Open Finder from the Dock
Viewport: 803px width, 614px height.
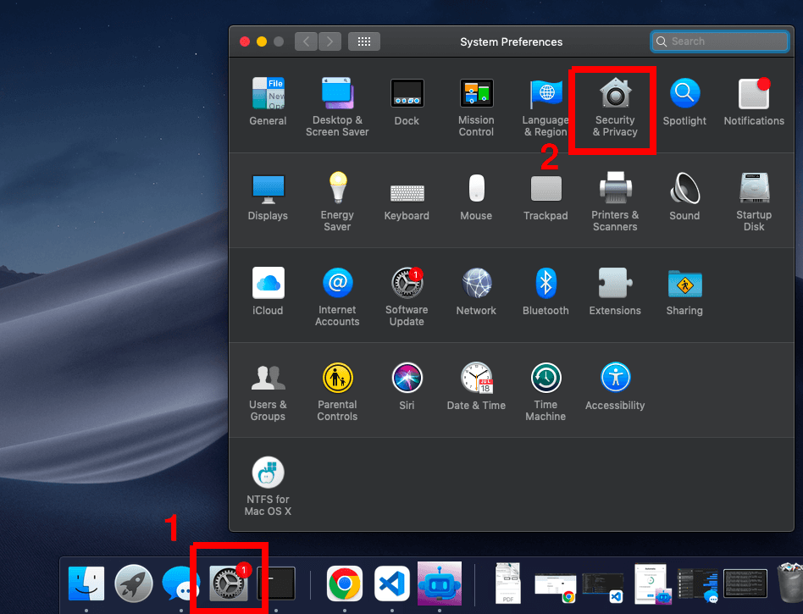pyautogui.click(x=86, y=584)
